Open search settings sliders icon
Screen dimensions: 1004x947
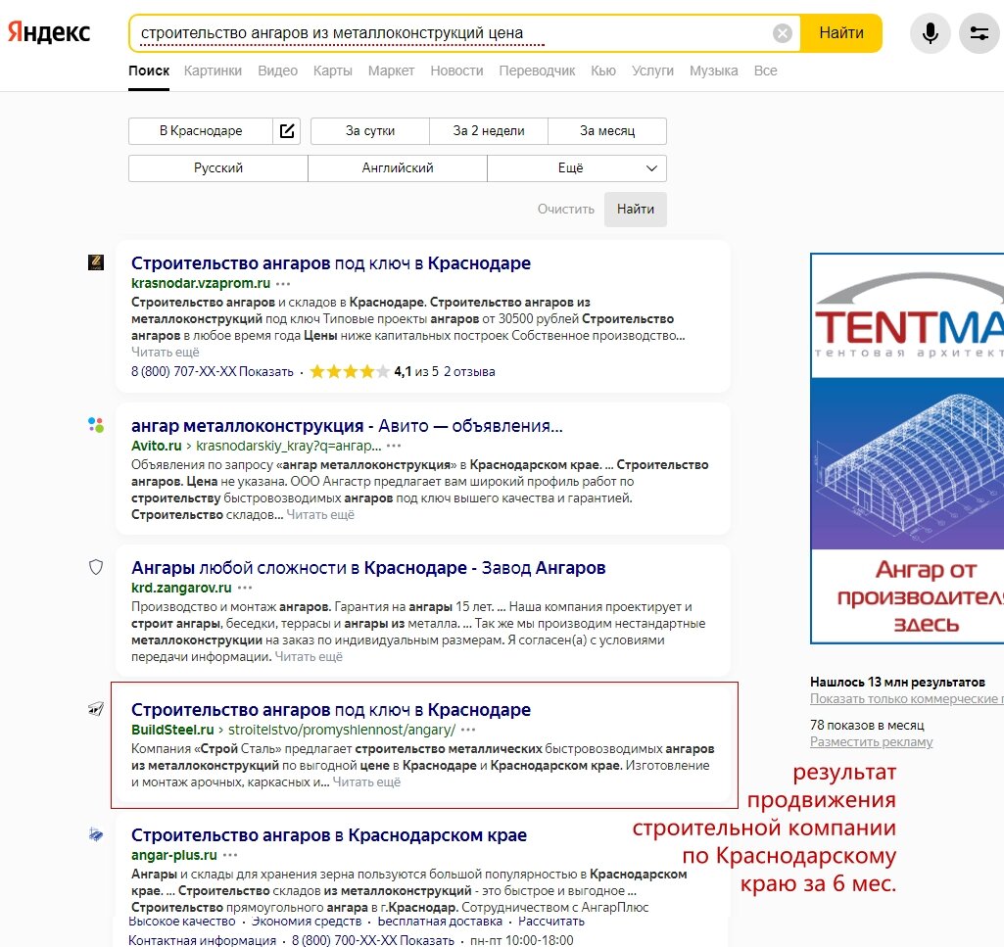pyautogui.click(x=979, y=33)
